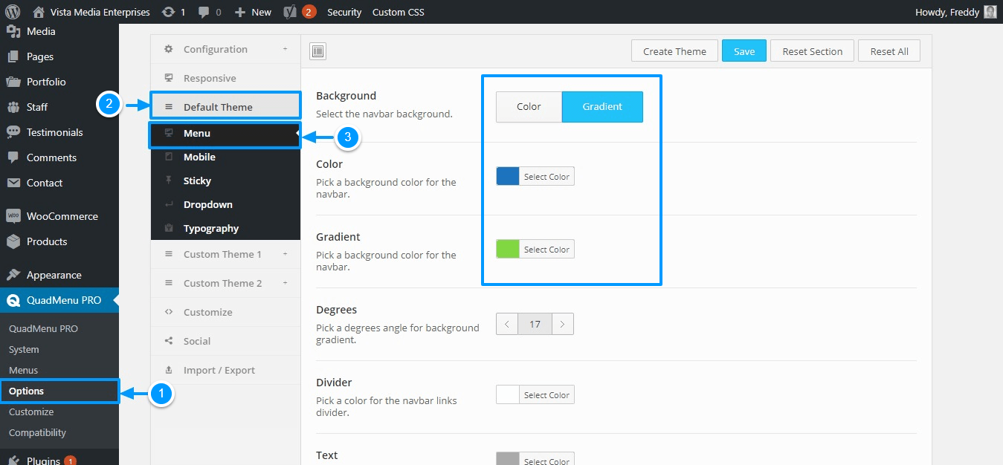Click the Freddy user avatar
1003x465 pixels.
[x=990, y=12]
